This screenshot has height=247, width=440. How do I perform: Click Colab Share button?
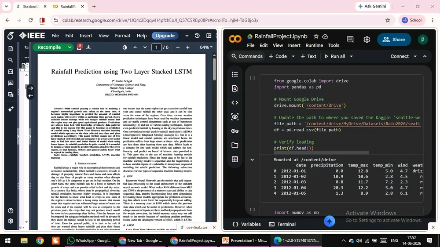[394, 40]
